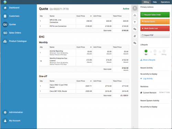Image resolution: width=172 pixels, height=129 pixels.
Task: Go to Dashboard in sidebar
Action: pyautogui.click(x=14, y=8)
